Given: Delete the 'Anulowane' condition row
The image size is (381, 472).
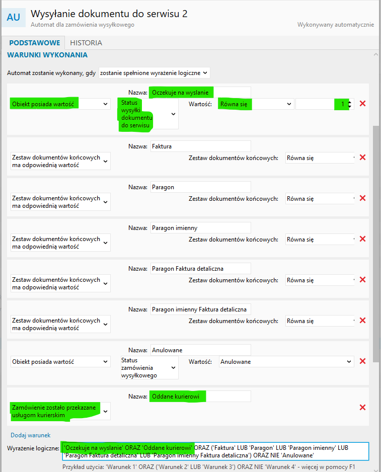Looking at the screenshot, I should (x=362, y=361).
